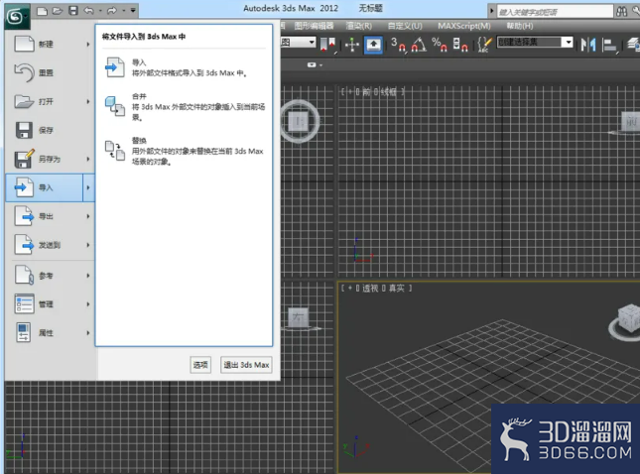Expand the 另存为 submenu arrow

88,159
